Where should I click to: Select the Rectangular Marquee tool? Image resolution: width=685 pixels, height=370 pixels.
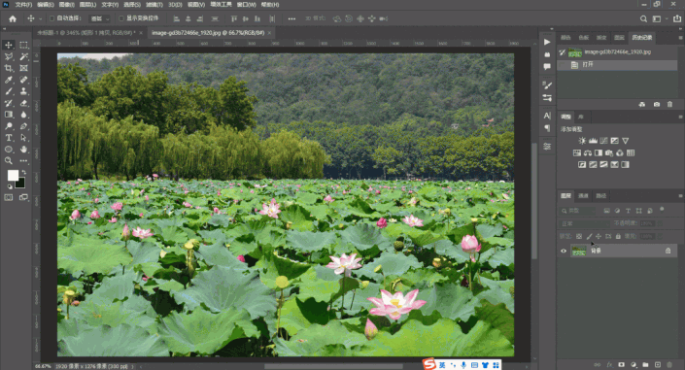[23, 45]
